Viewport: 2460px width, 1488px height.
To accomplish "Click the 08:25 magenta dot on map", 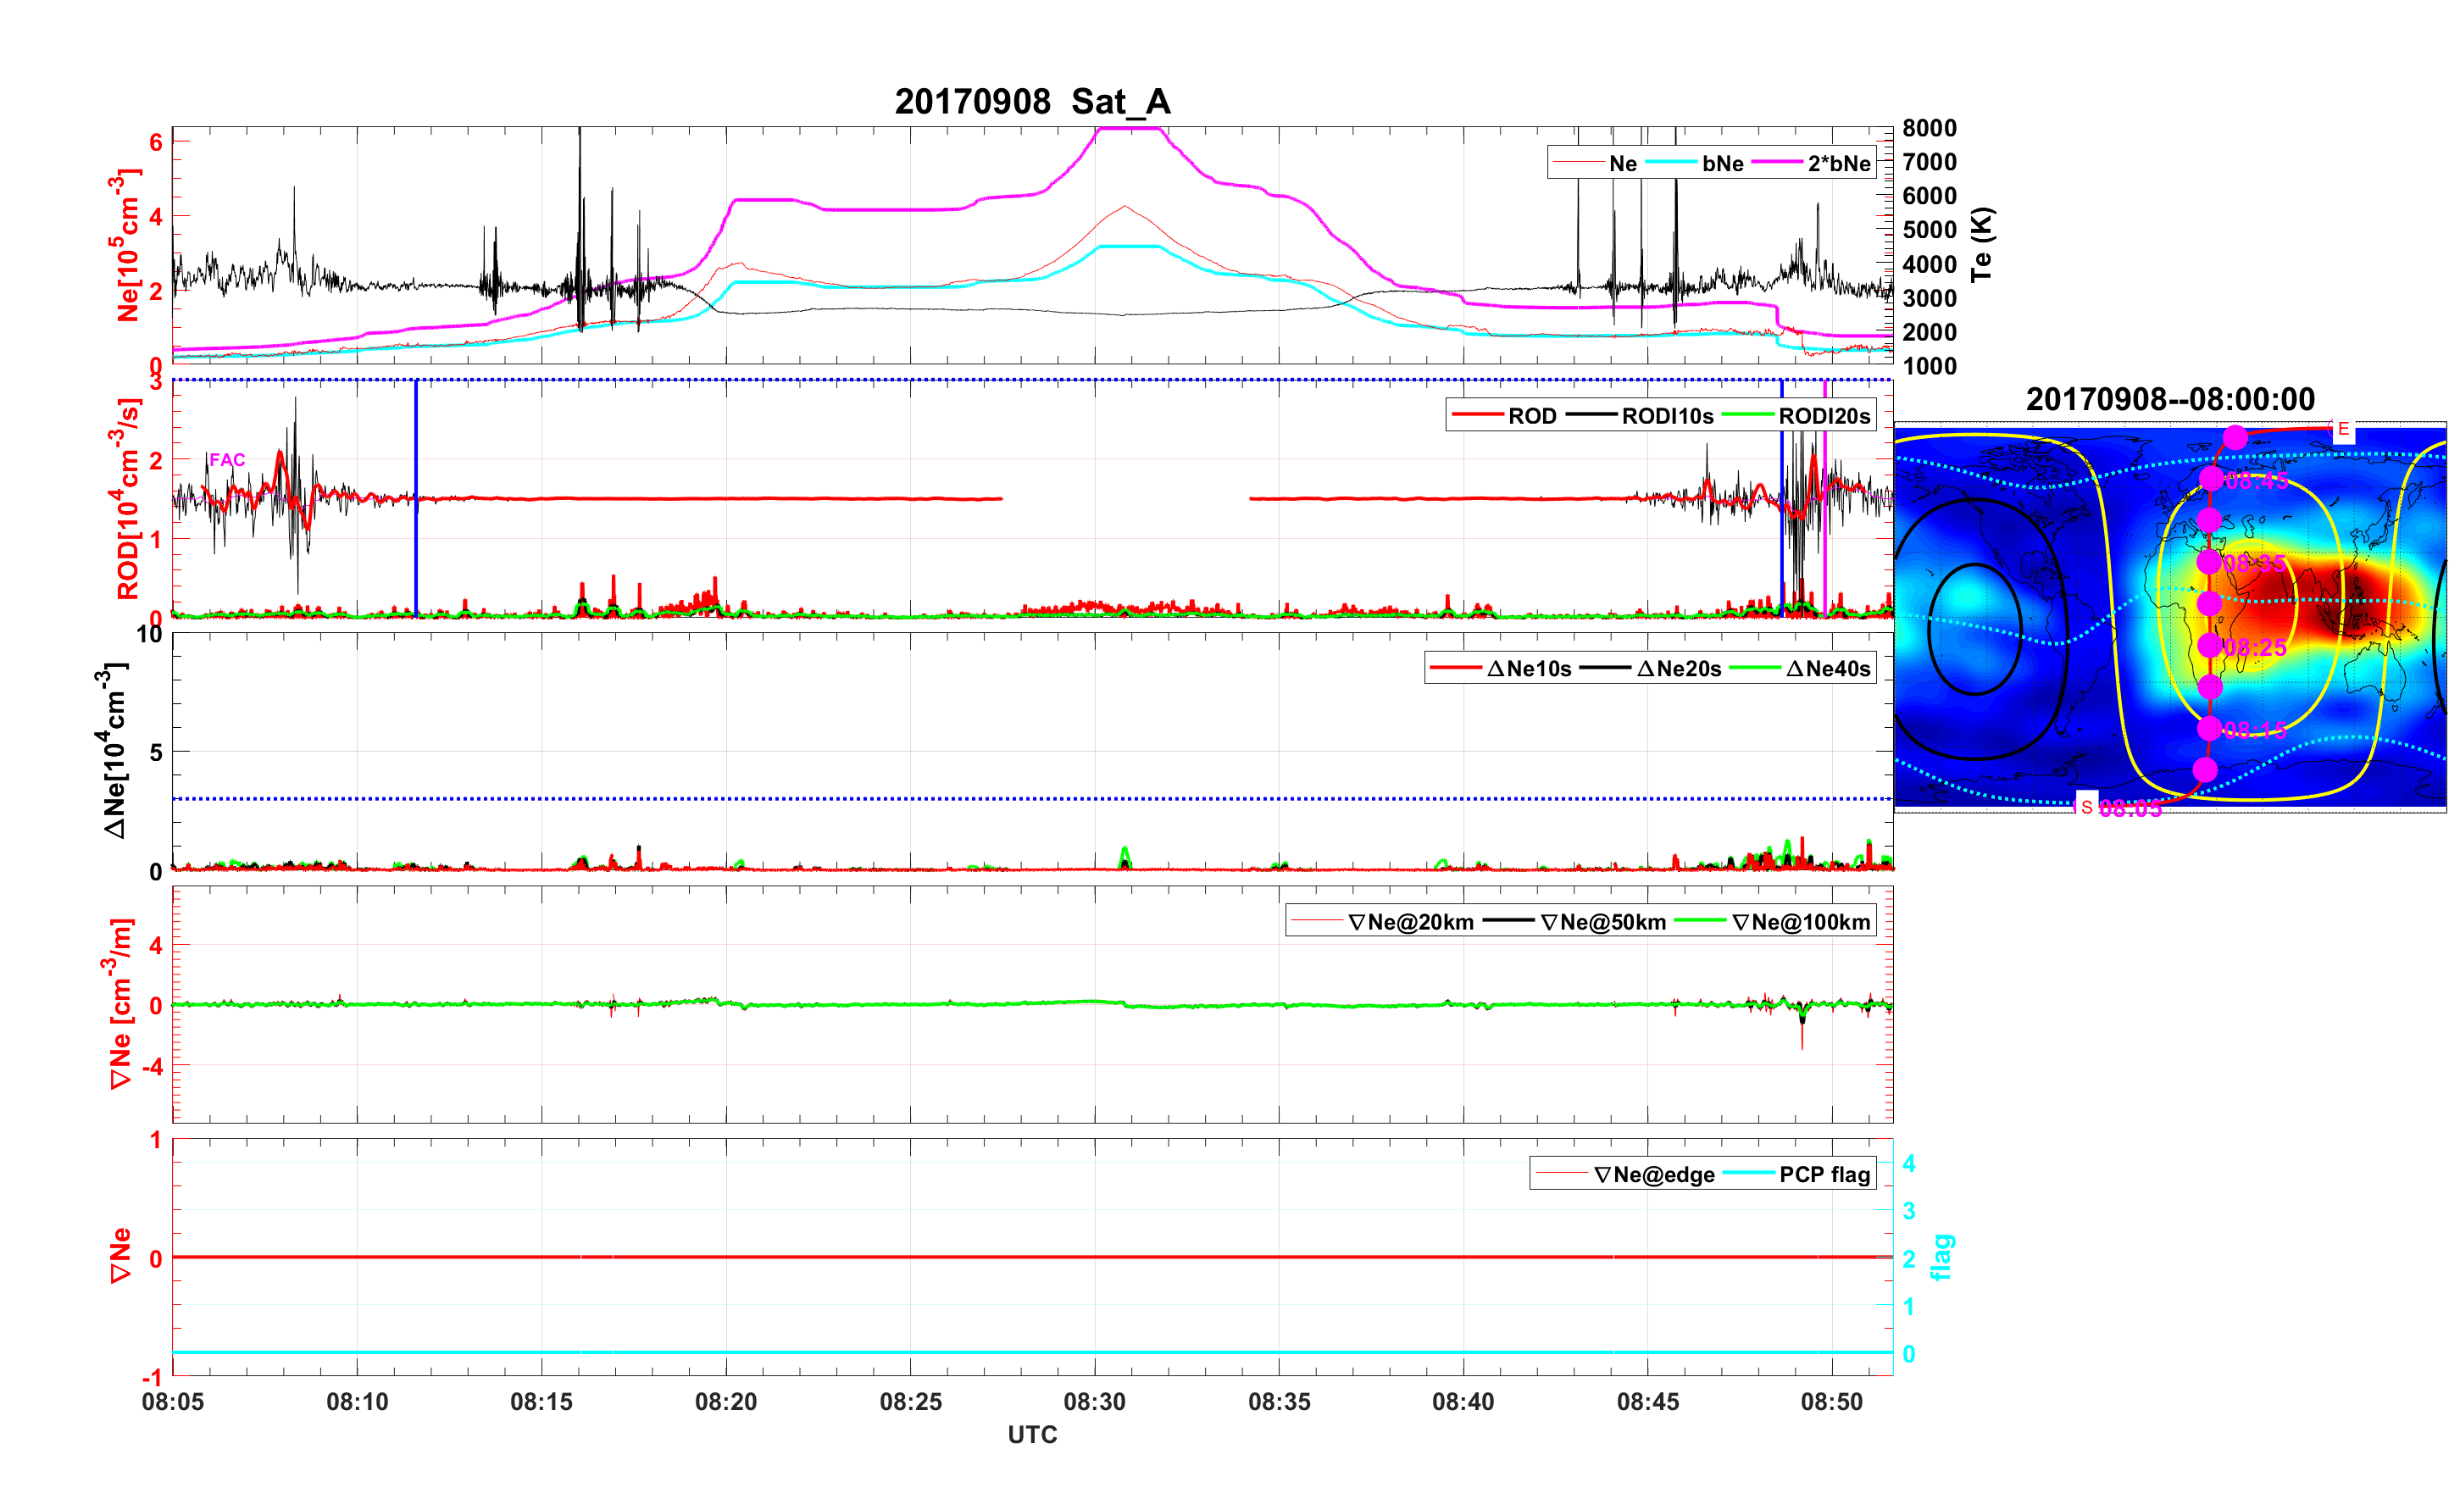I will click(x=2209, y=645).
